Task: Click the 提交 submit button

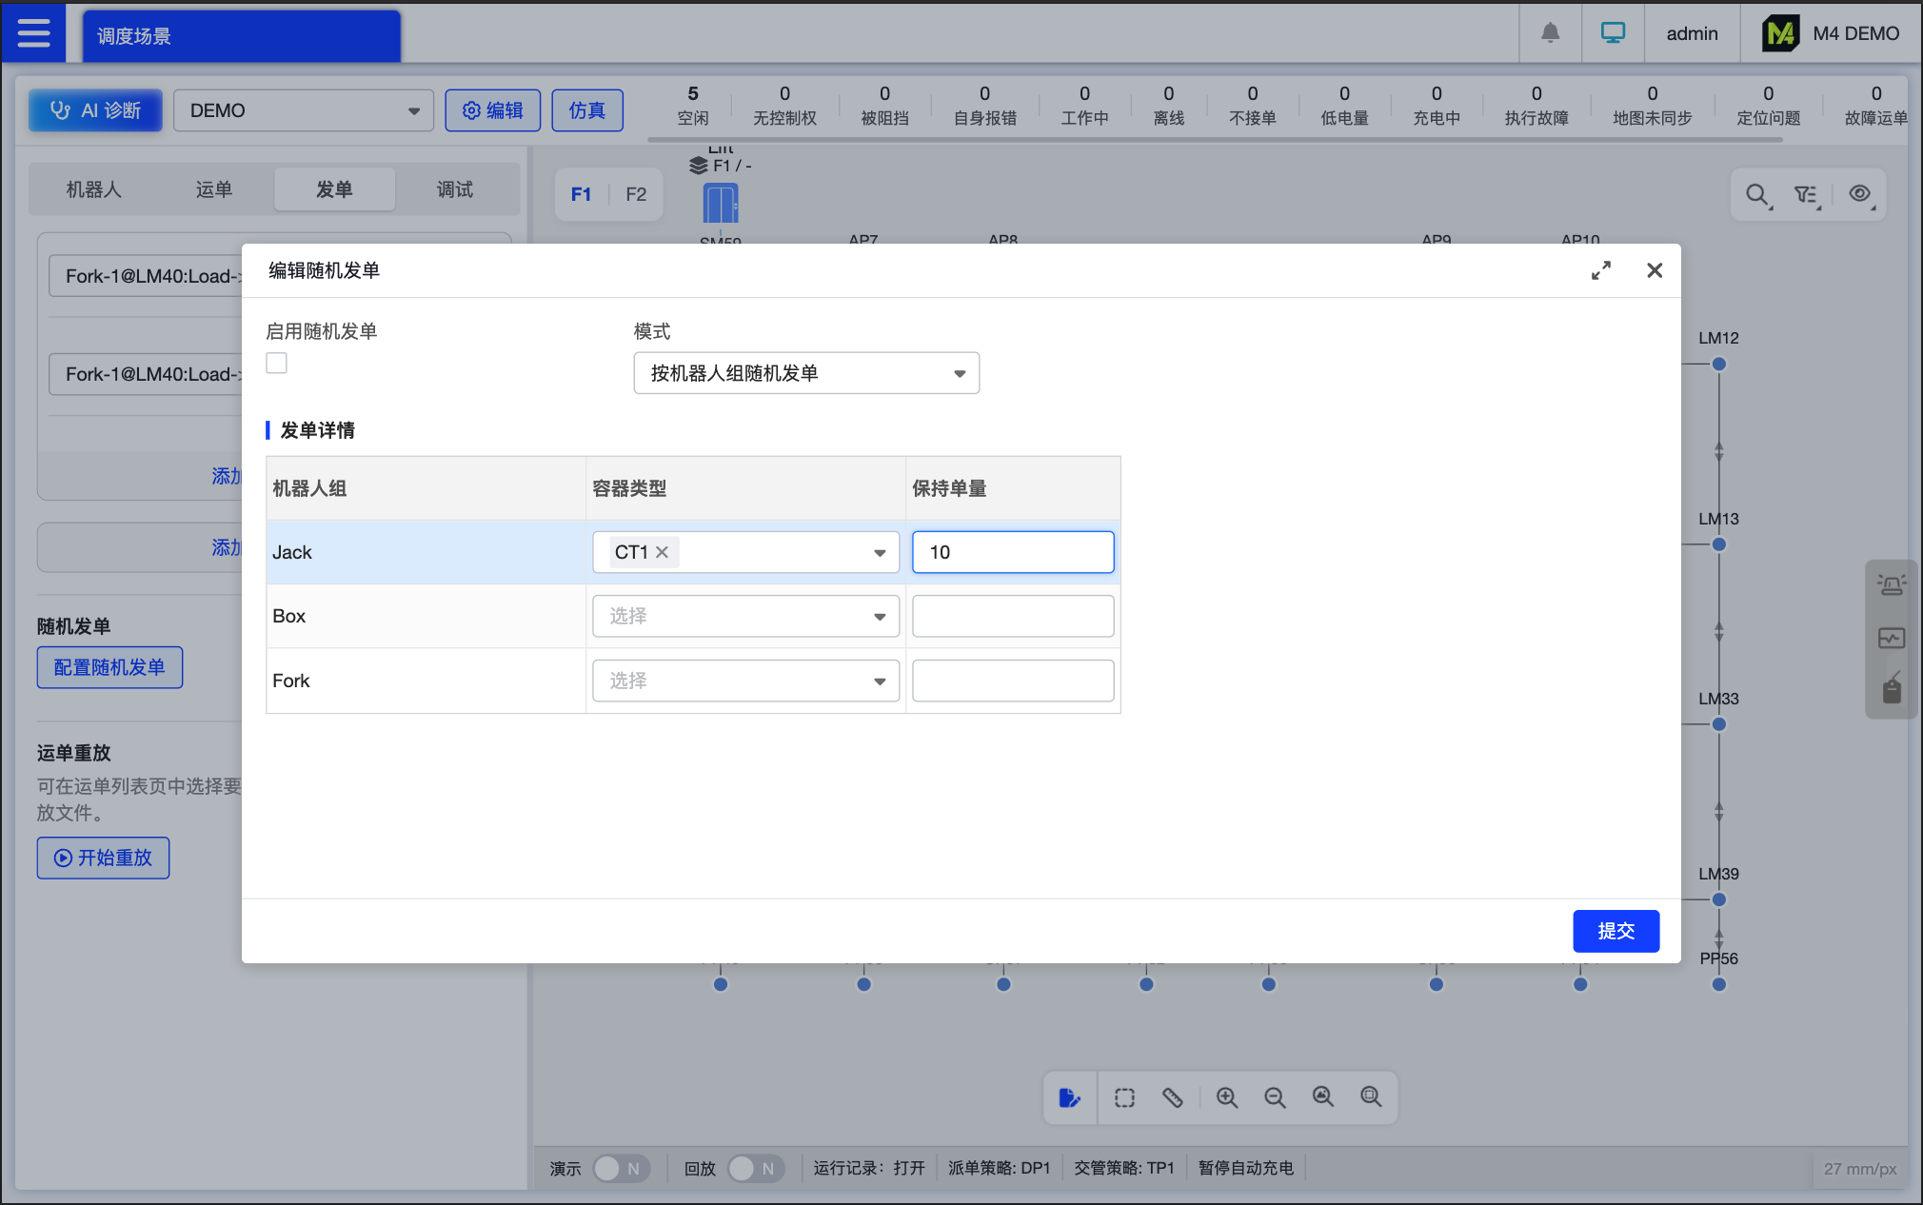Action: point(1616,930)
